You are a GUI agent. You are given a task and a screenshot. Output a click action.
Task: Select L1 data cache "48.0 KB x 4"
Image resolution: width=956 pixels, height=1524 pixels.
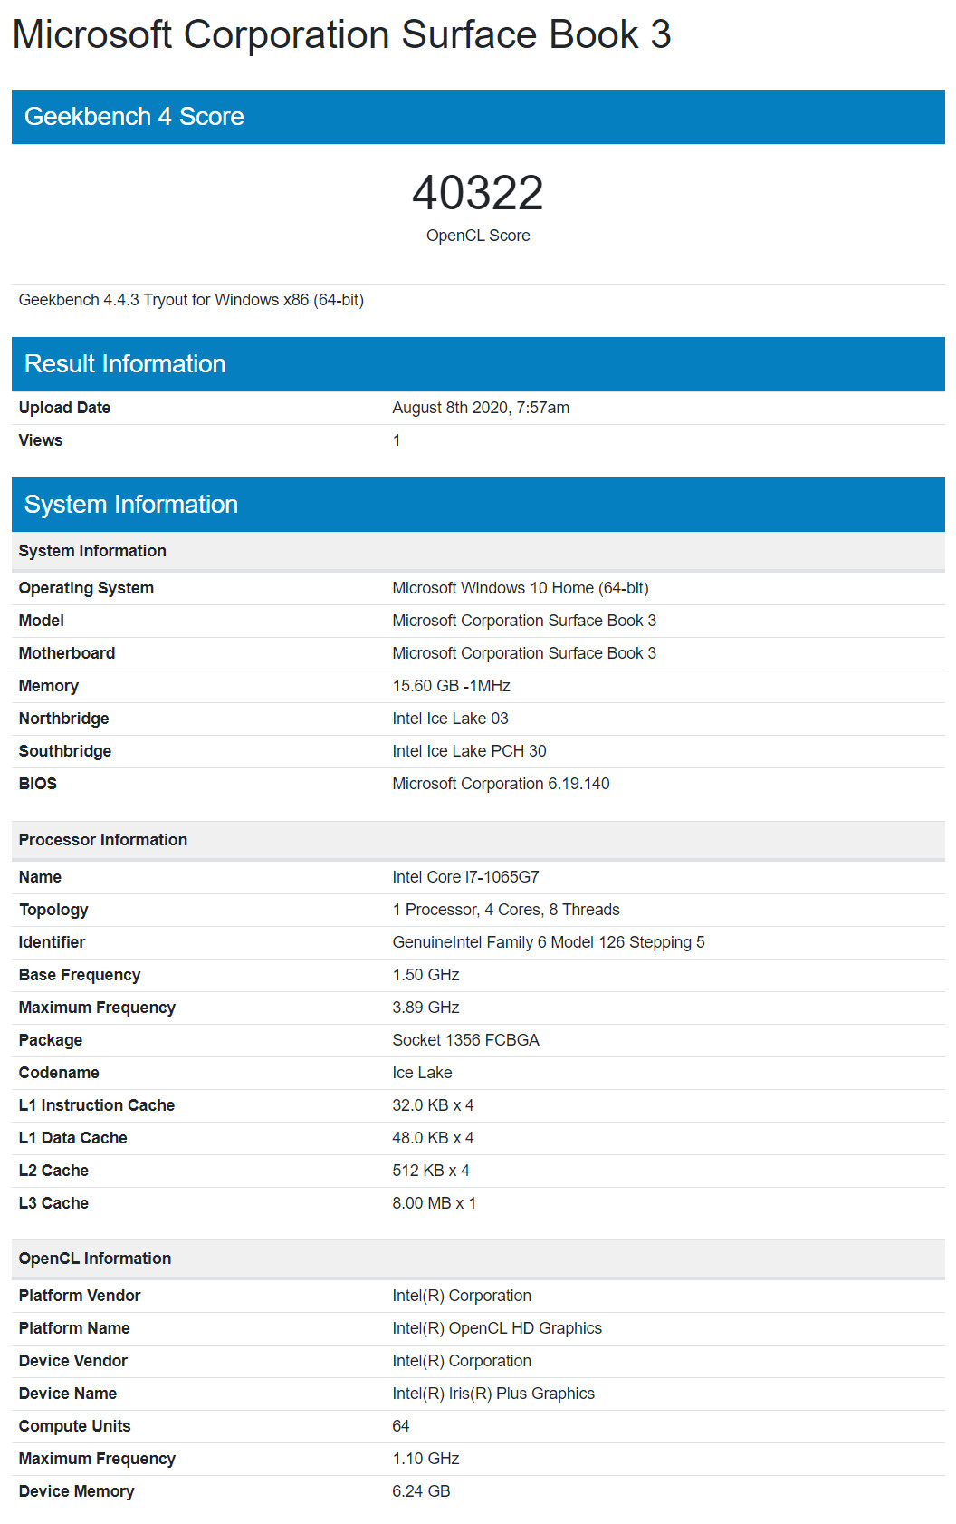(433, 1138)
